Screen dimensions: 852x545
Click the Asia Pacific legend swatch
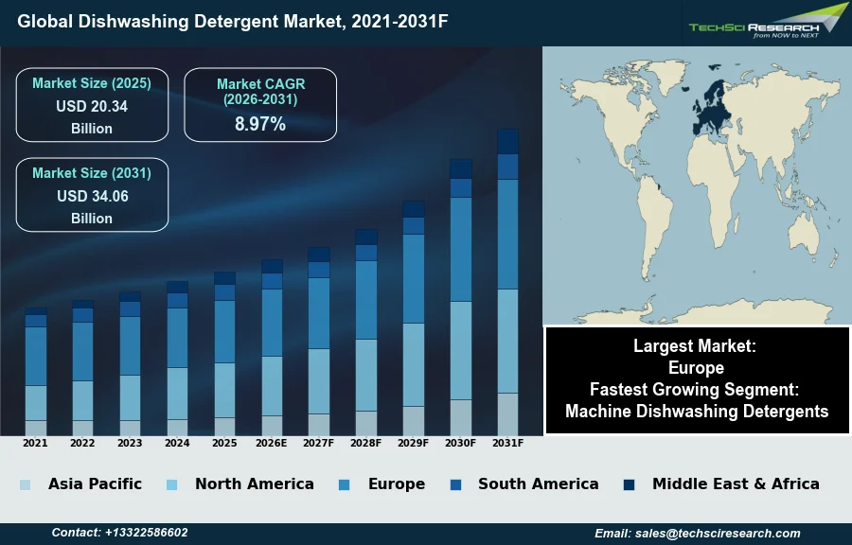click(26, 484)
